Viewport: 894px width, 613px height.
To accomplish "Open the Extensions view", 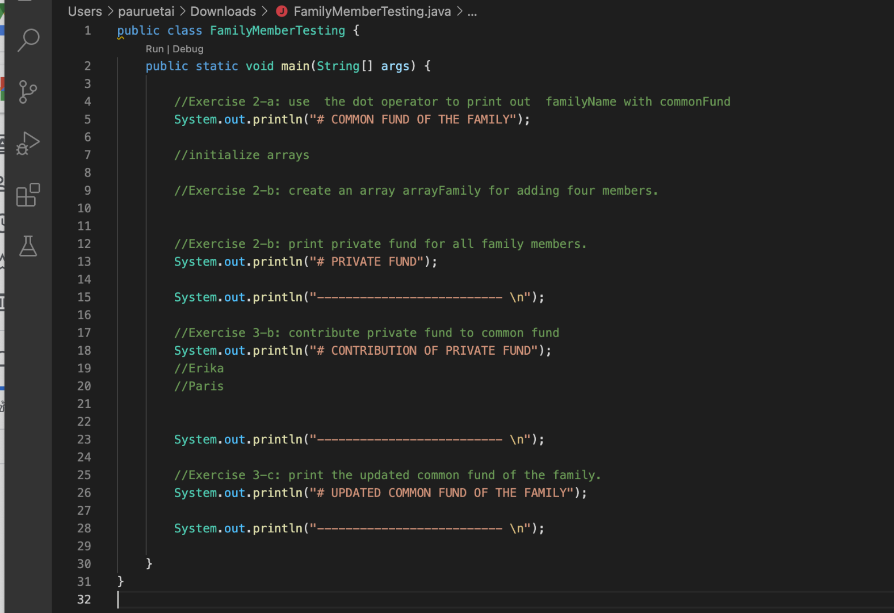I will tap(28, 195).
